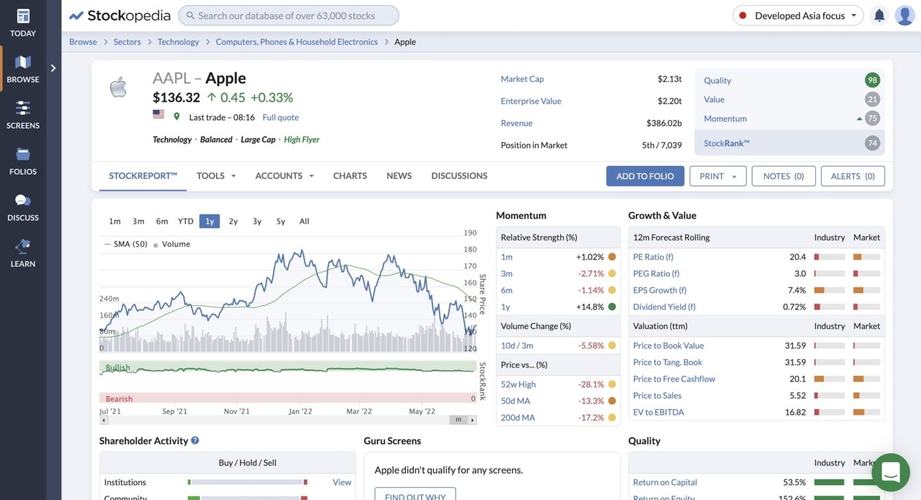921x500 pixels.
Task: Open the PRINT dropdown
Action: coord(717,175)
